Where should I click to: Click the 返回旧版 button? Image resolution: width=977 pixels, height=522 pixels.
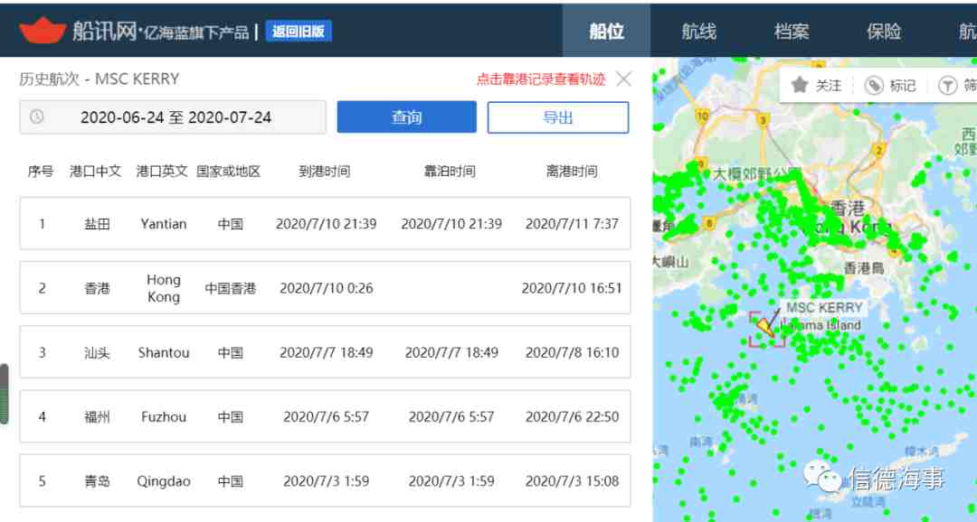tap(299, 31)
